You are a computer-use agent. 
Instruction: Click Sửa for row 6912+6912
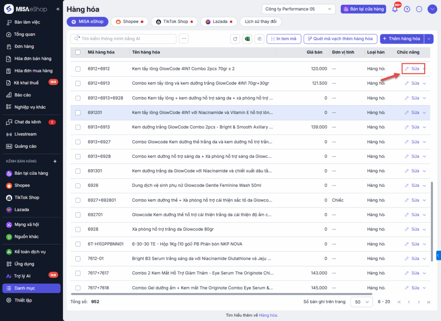(x=412, y=69)
